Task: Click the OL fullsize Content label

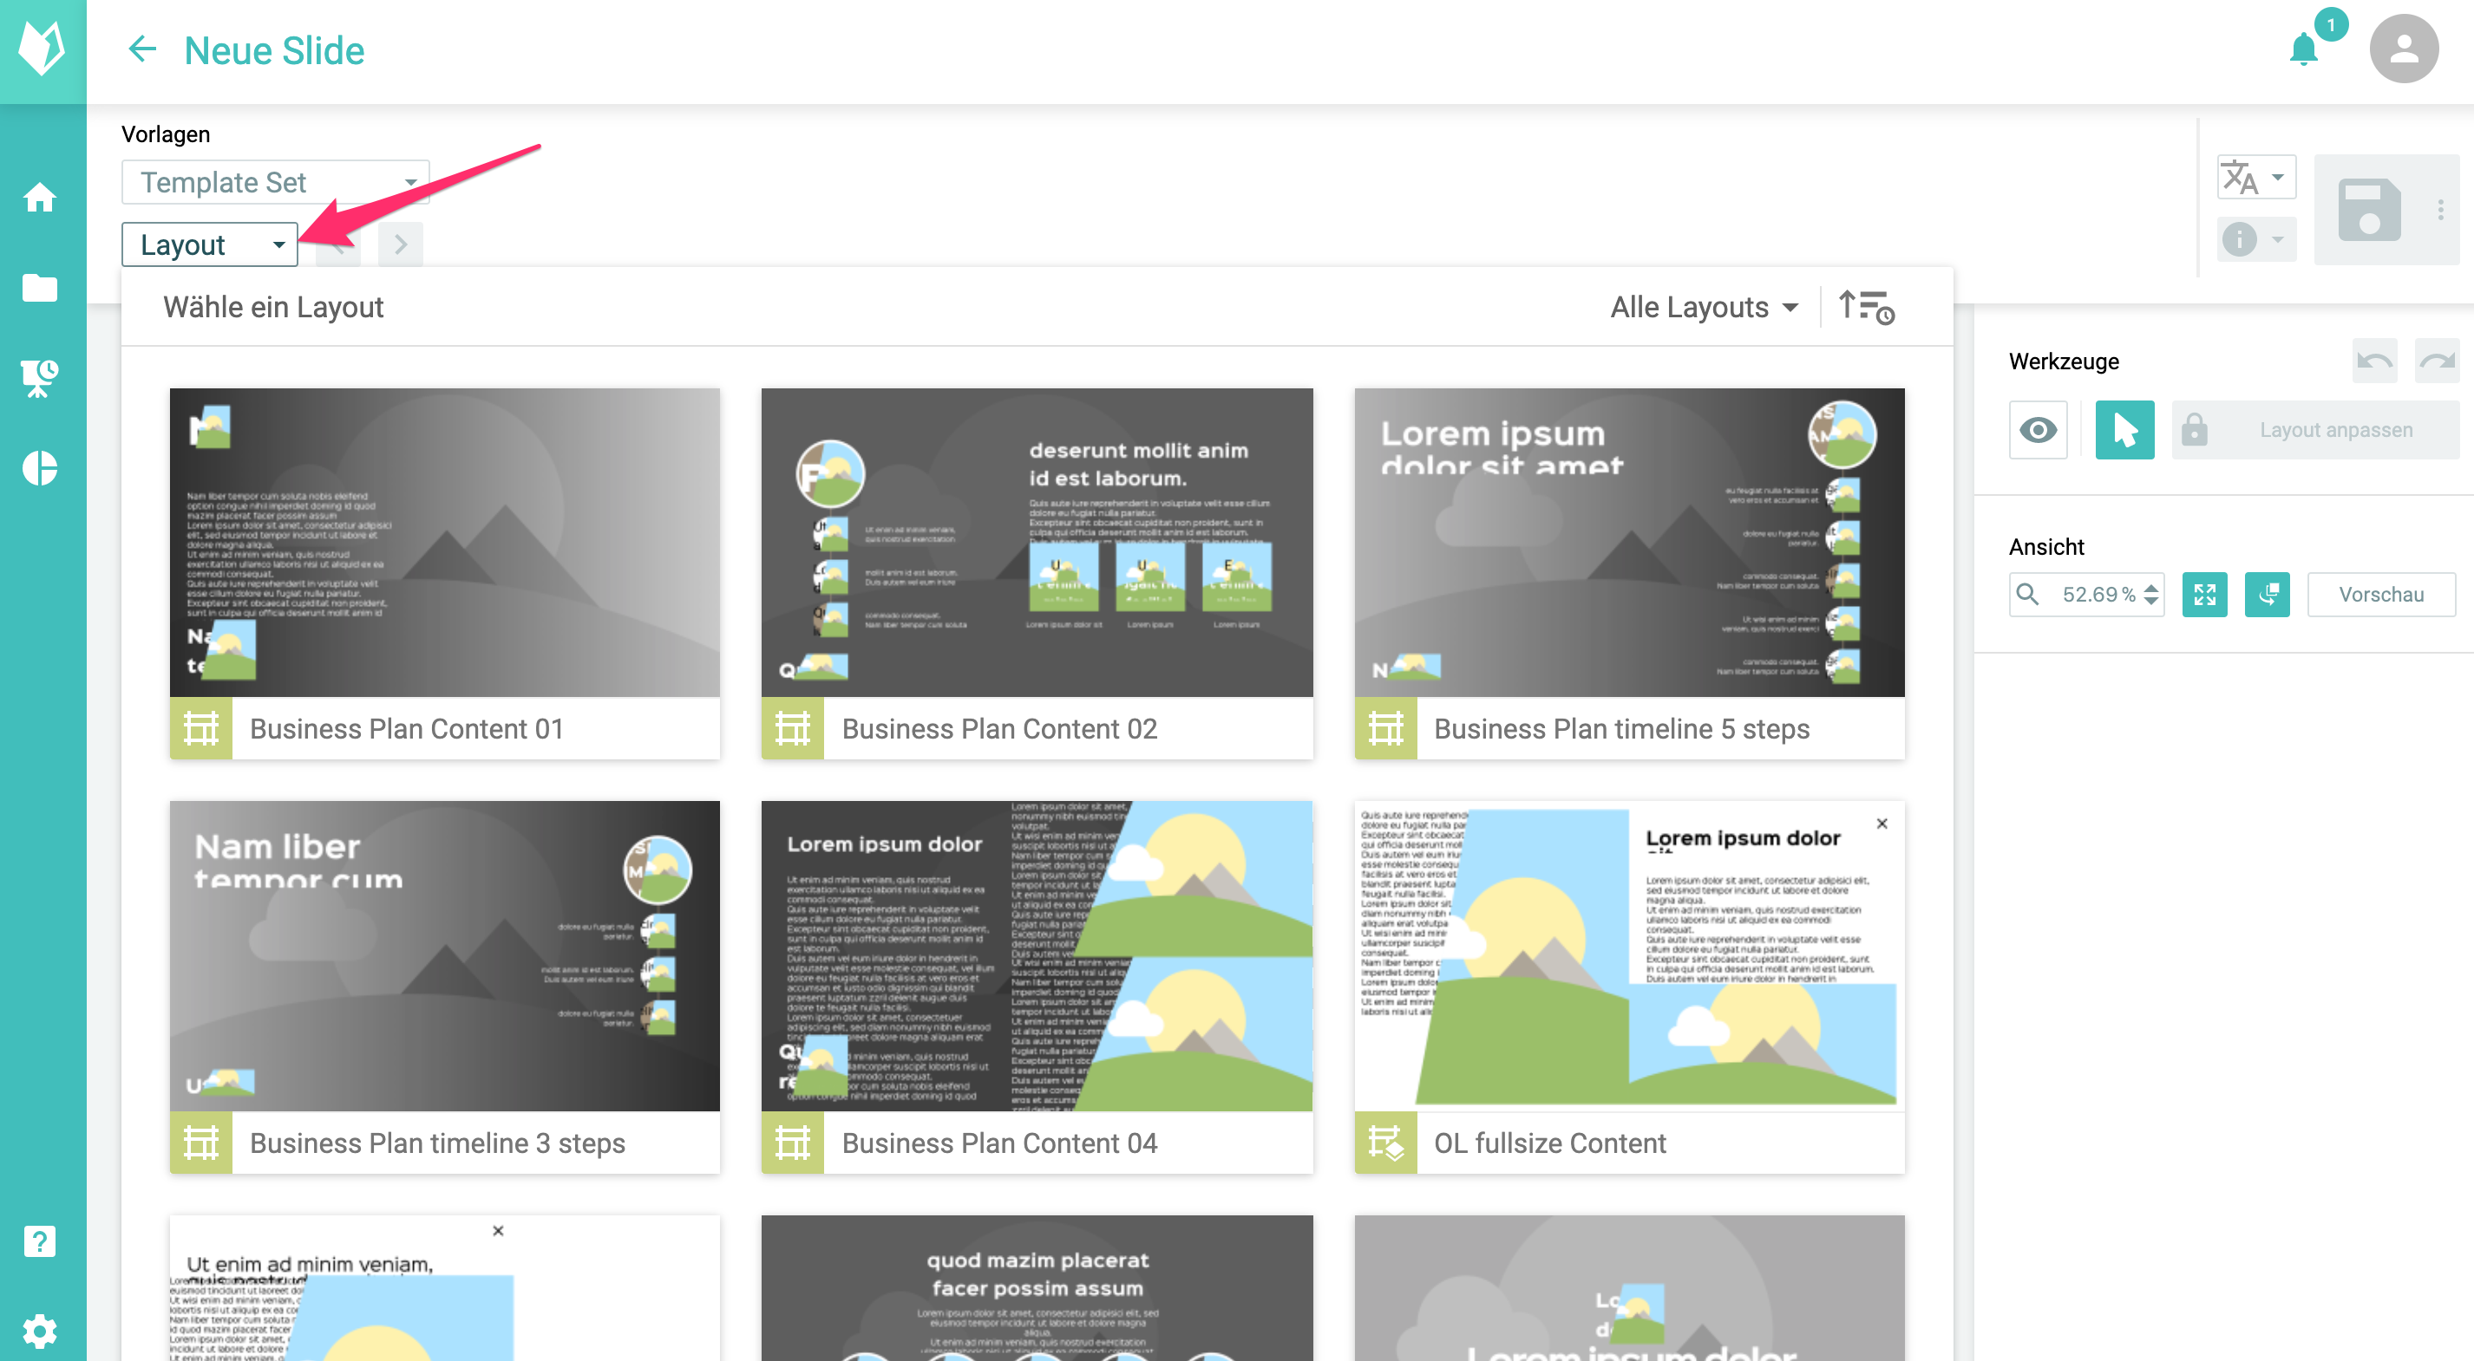Action: (x=1550, y=1143)
